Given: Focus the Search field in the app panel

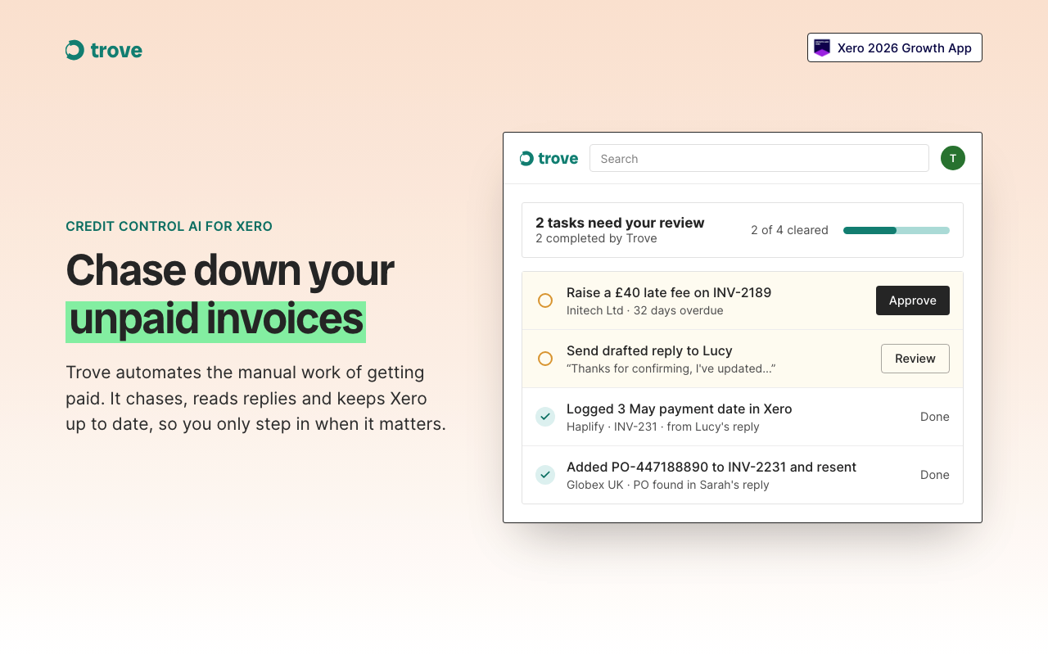Looking at the screenshot, I should pos(759,158).
